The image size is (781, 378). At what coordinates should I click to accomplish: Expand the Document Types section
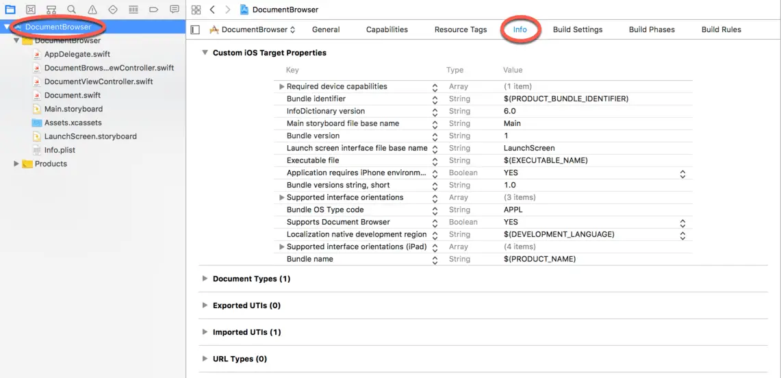[x=205, y=279]
